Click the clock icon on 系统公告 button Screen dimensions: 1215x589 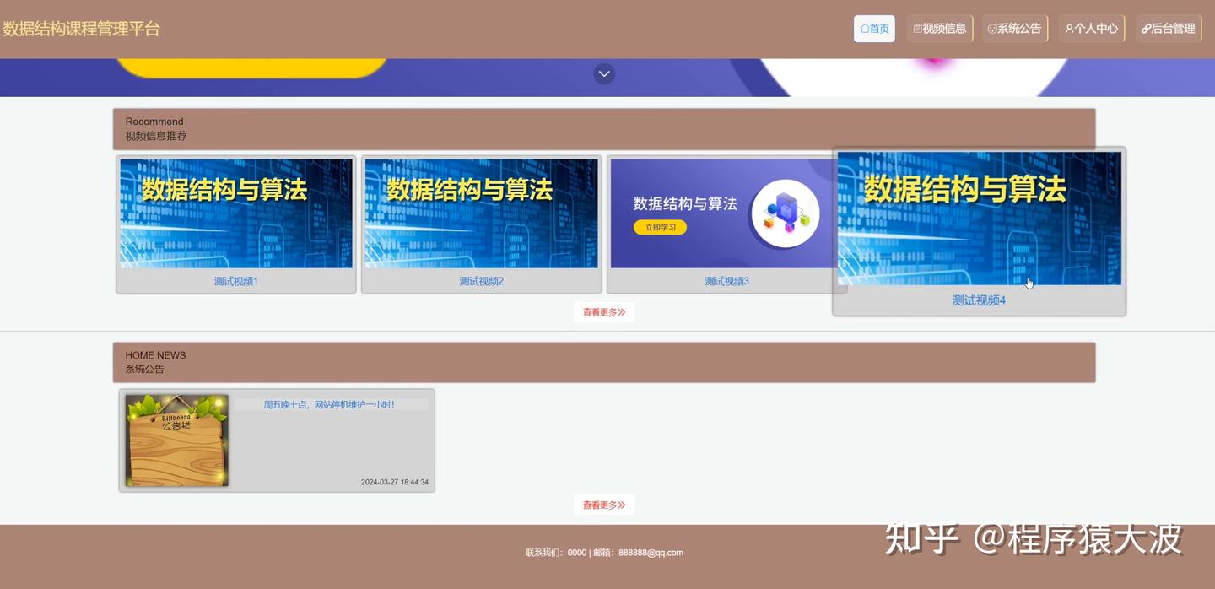coord(990,26)
